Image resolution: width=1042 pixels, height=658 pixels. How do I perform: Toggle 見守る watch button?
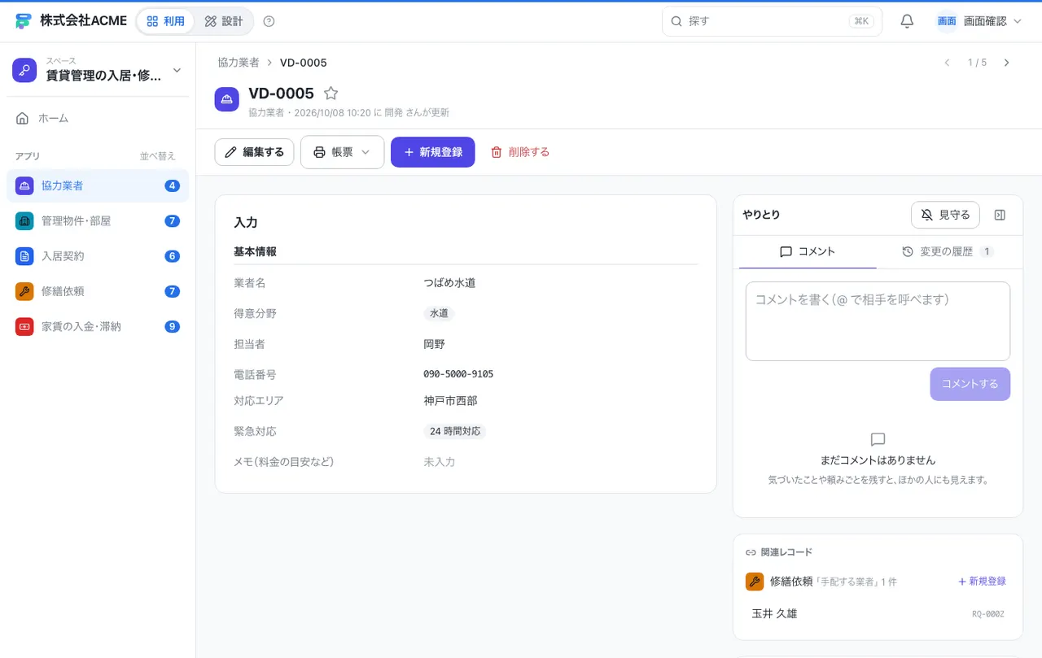[x=945, y=215]
